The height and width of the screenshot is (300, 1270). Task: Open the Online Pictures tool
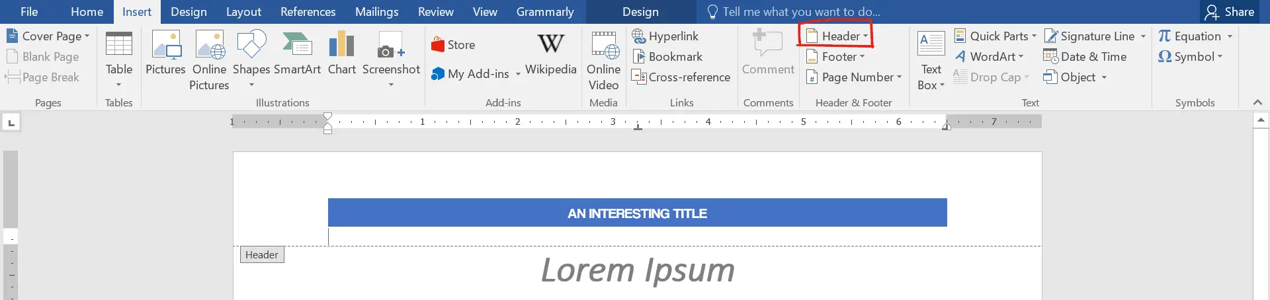[210, 45]
